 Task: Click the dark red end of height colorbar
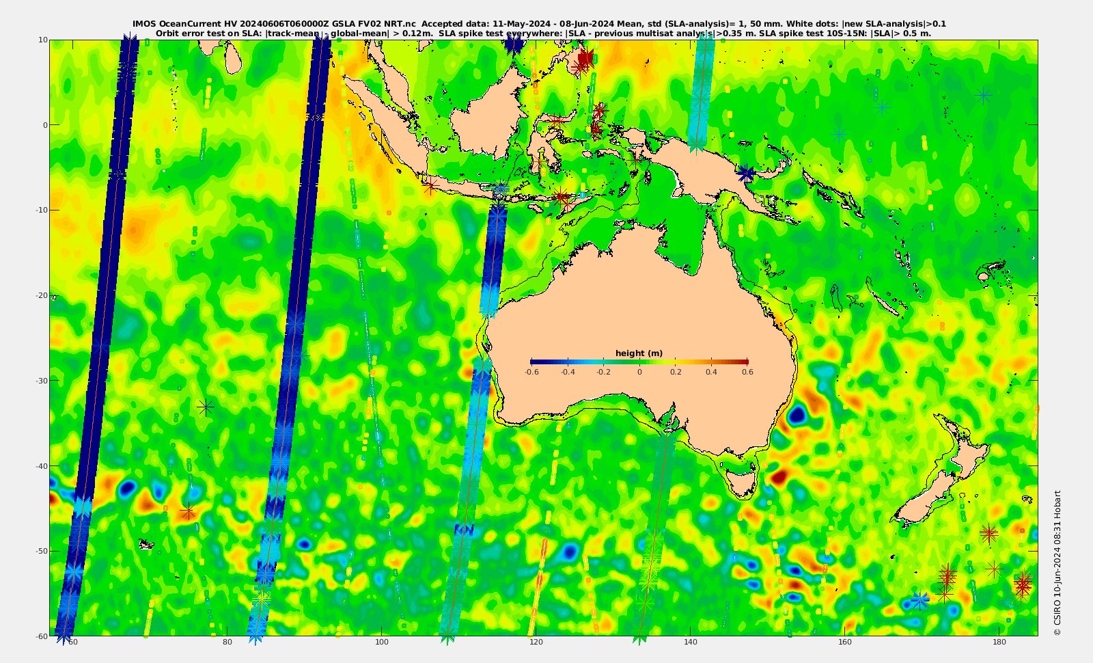pos(744,362)
